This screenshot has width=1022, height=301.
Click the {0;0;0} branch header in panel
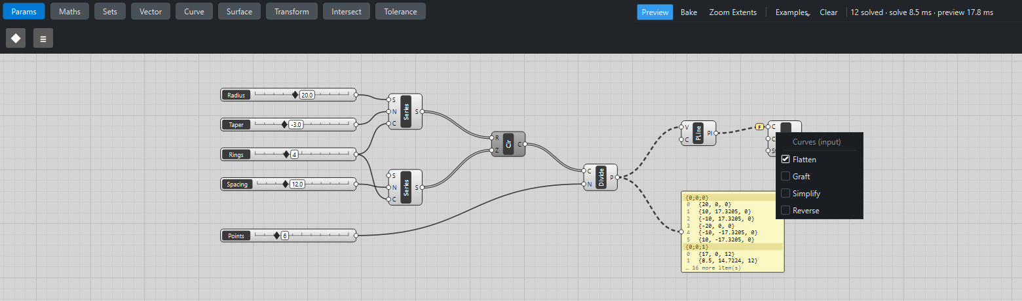732,197
